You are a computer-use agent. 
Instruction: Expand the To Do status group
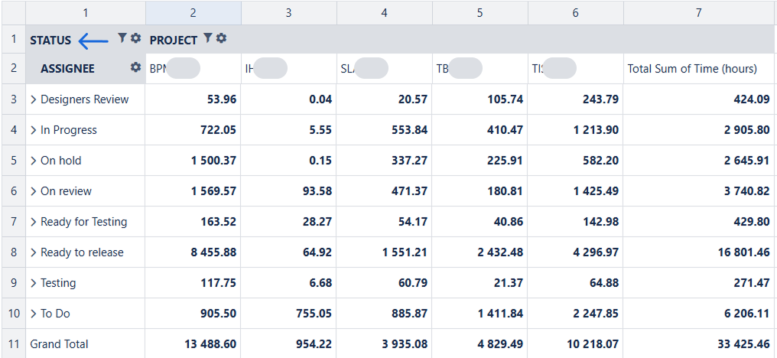pos(34,314)
